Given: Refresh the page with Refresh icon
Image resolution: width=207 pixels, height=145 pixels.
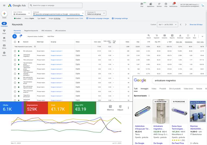Looking at the screenshot, I should tap(159, 5).
